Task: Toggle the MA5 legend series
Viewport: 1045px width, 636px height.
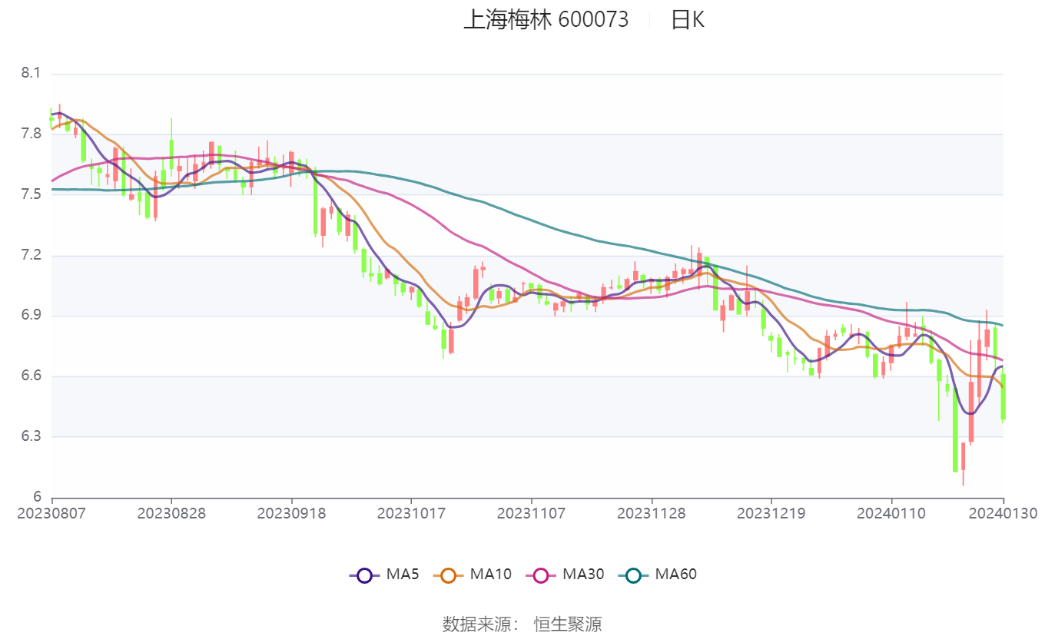Action: (383, 575)
